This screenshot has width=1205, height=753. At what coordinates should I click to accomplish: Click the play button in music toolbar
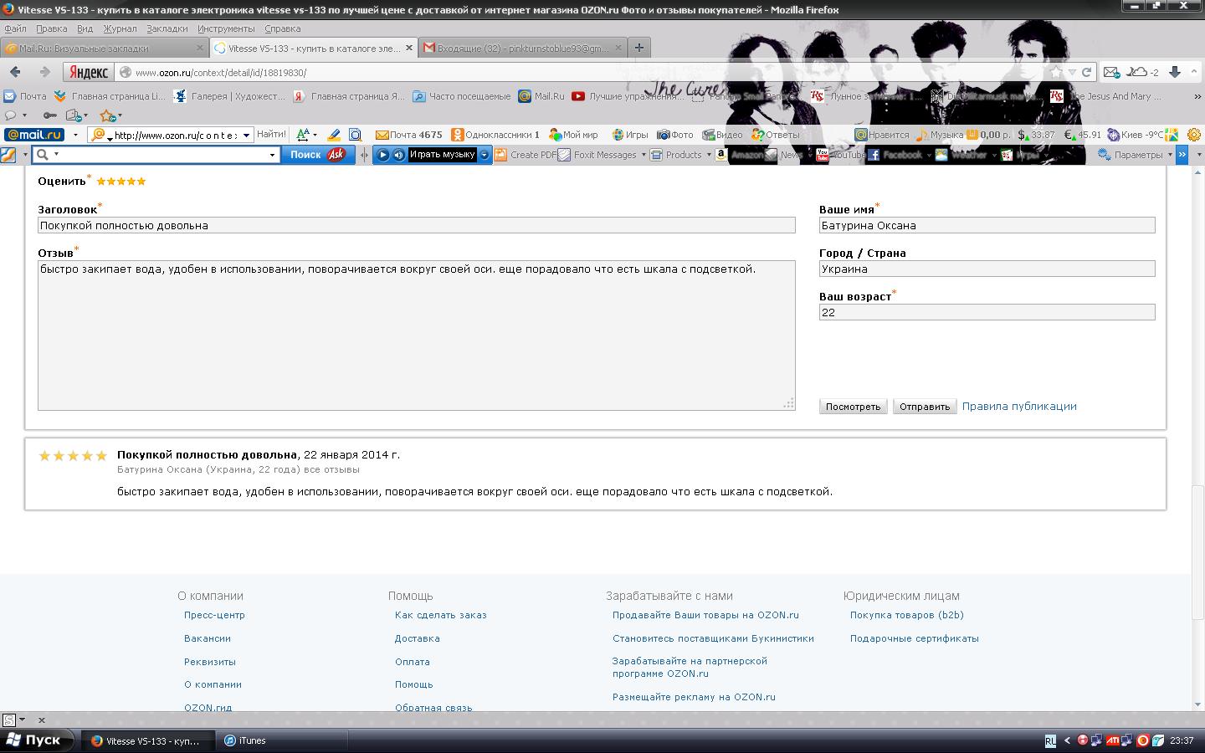pyautogui.click(x=382, y=155)
